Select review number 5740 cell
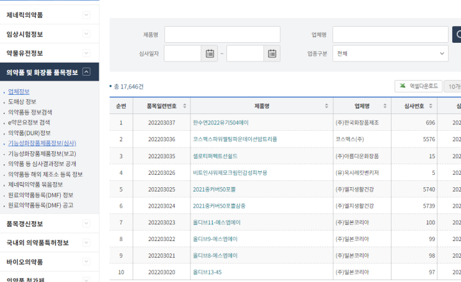The width and height of the screenshot is (461, 282). [x=414, y=190]
